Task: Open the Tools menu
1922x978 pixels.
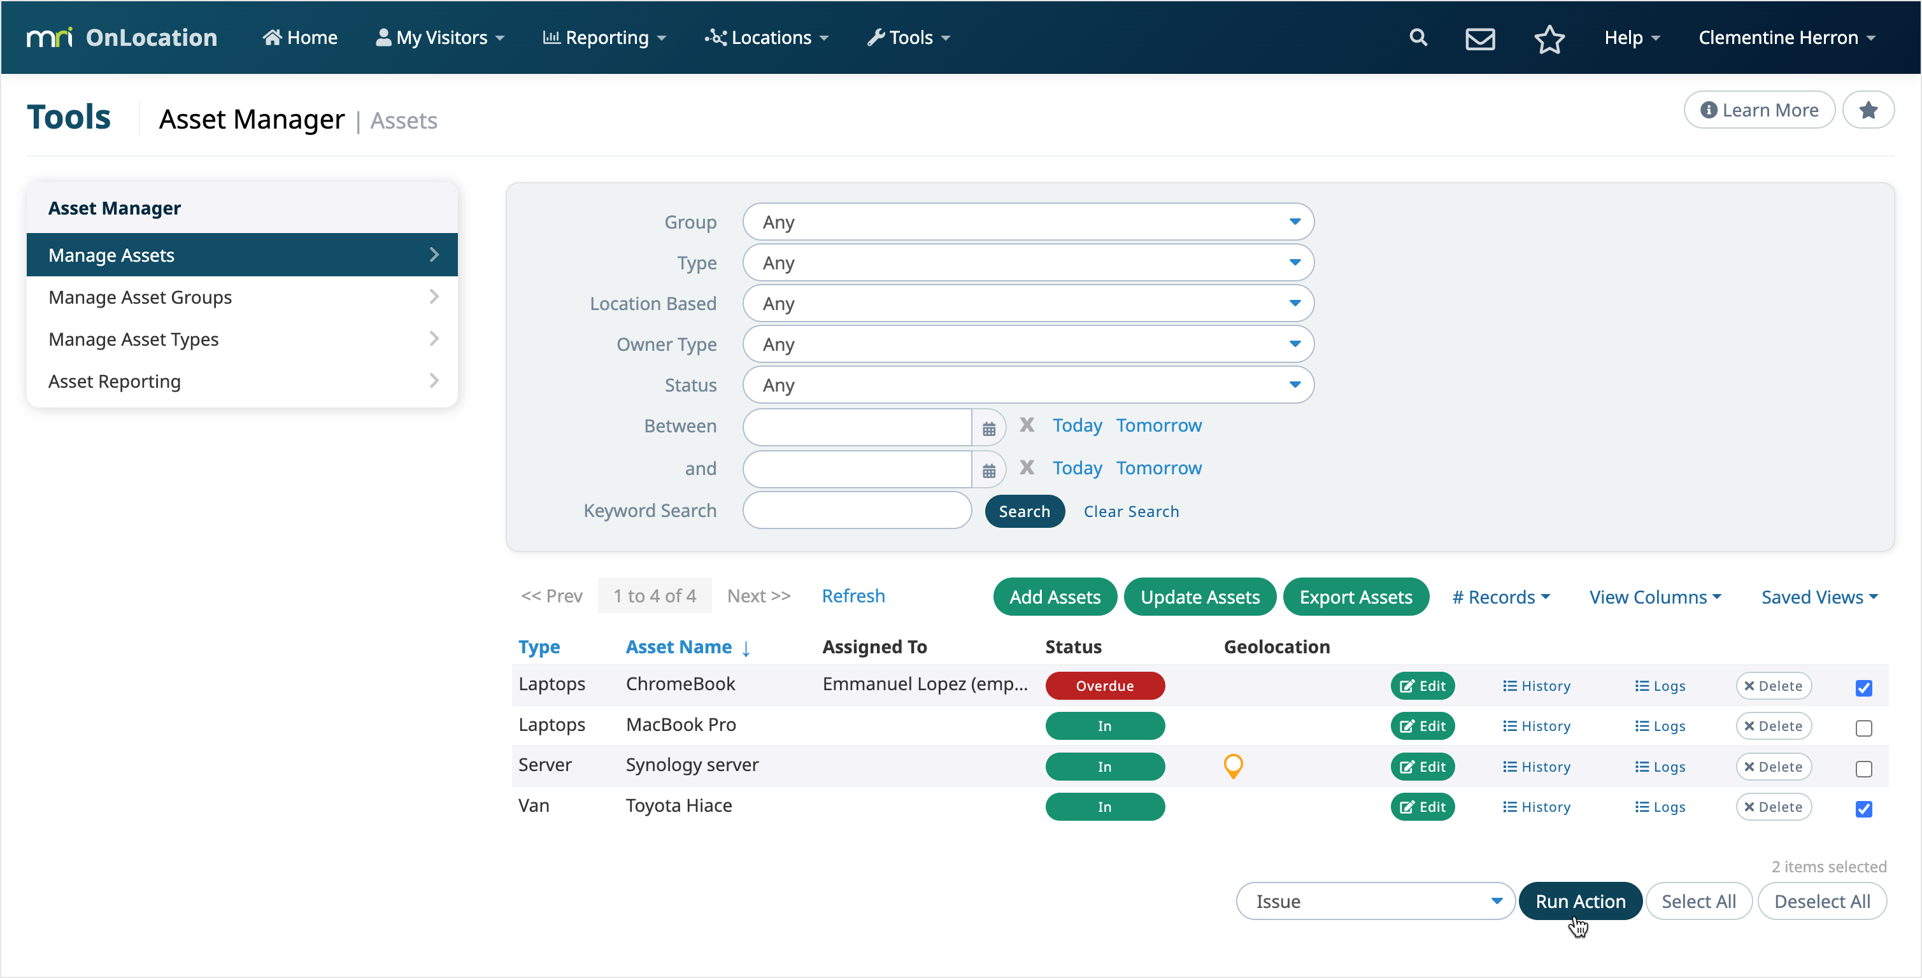Action: click(x=909, y=38)
